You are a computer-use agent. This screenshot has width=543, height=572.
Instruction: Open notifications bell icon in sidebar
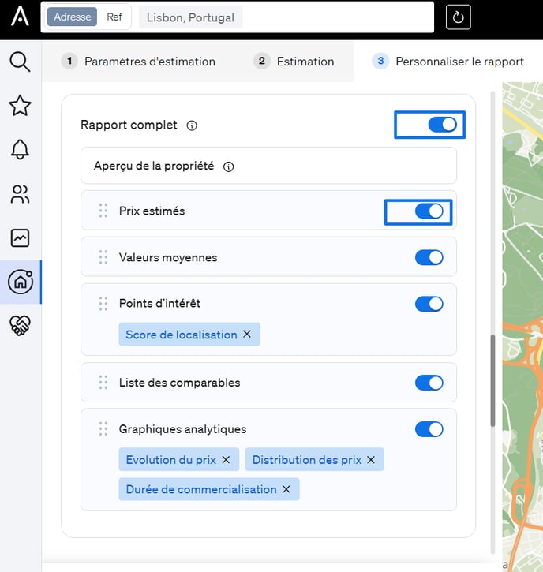(x=20, y=149)
